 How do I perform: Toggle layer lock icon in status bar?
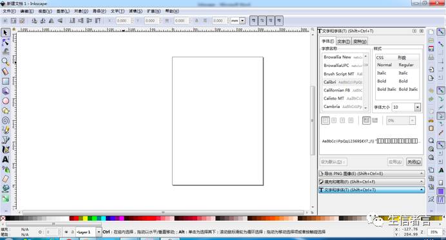72,232
